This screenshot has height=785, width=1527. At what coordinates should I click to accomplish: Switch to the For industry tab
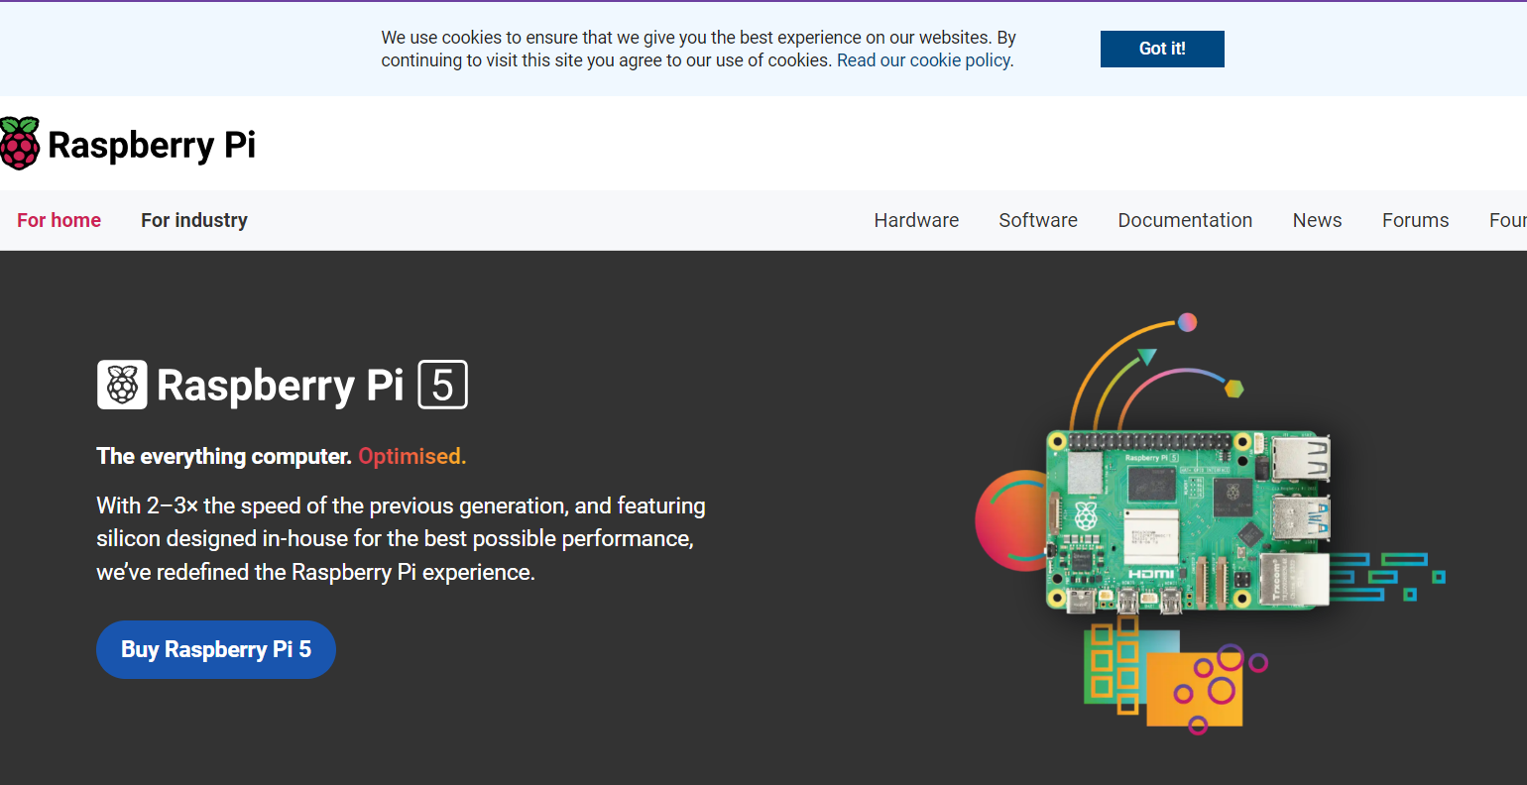pos(194,220)
